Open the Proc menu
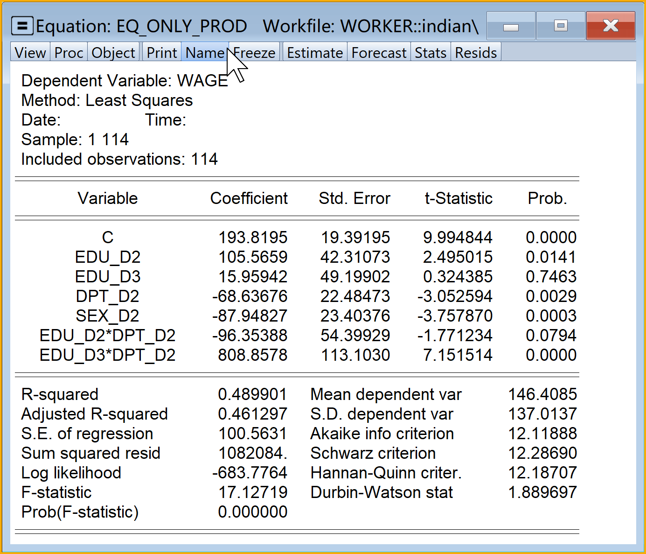 click(x=69, y=53)
